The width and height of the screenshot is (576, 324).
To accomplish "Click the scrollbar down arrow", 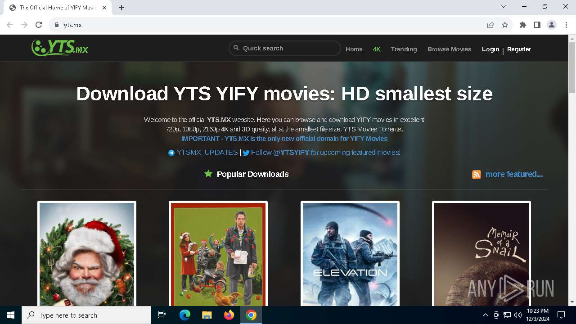I will click(572, 302).
